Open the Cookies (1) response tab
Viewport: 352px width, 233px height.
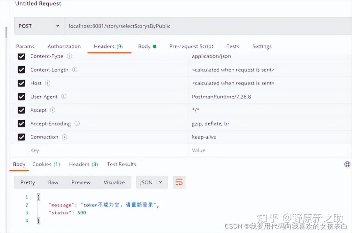pyautogui.click(x=46, y=164)
